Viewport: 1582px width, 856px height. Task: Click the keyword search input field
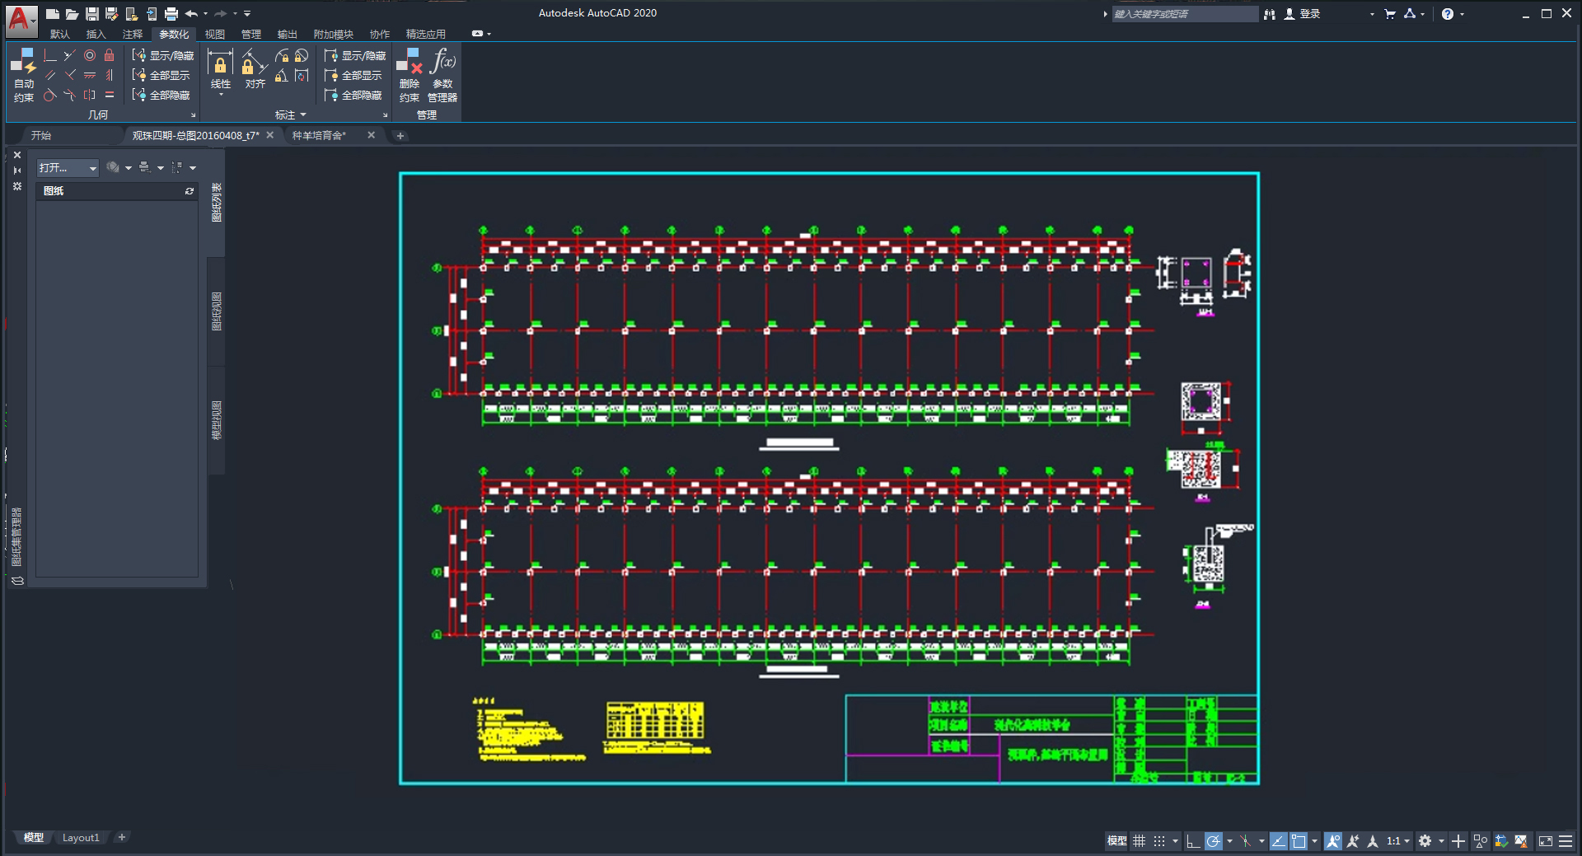tap(1184, 14)
